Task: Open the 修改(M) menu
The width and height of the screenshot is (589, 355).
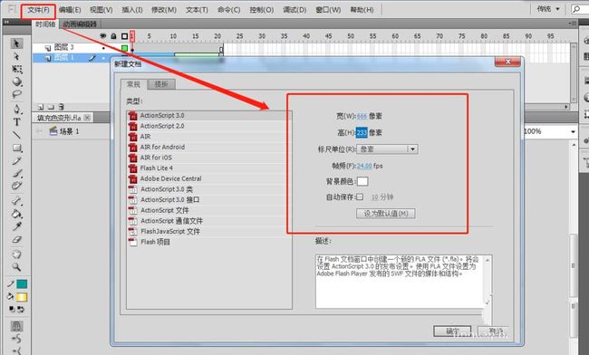Action: point(164,10)
